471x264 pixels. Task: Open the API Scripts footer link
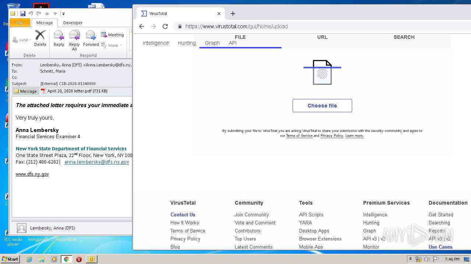click(x=311, y=214)
